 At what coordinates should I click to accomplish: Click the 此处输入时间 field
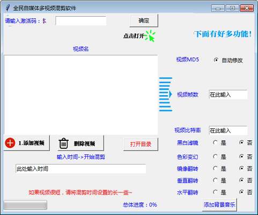[x=80, y=169]
